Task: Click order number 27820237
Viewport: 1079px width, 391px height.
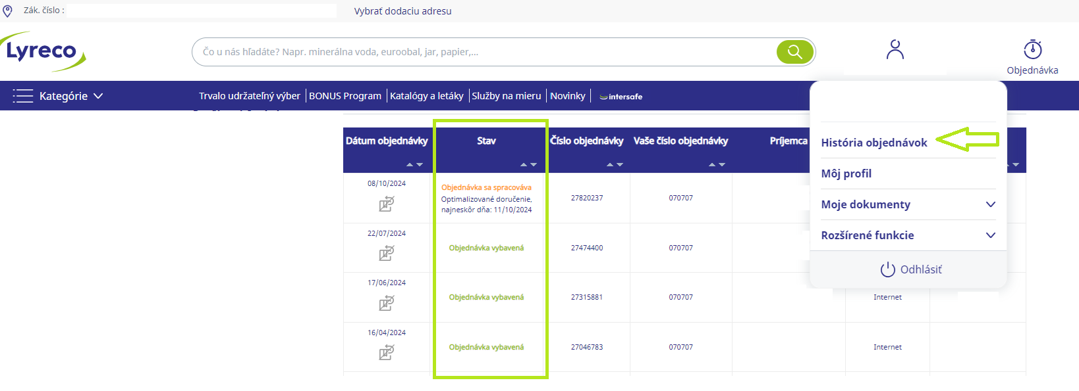Action: [x=587, y=198]
